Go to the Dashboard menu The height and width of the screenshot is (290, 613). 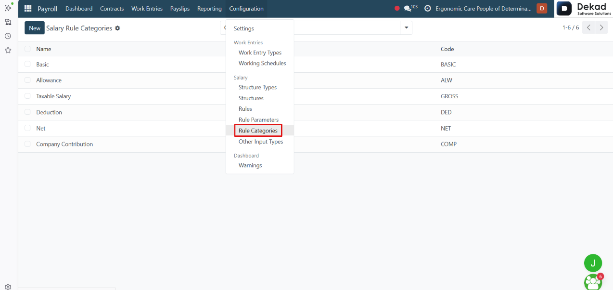coord(79,9)
